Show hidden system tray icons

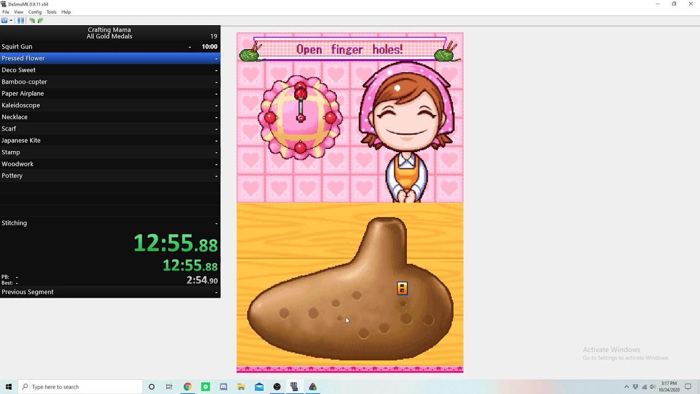(627, 387)
